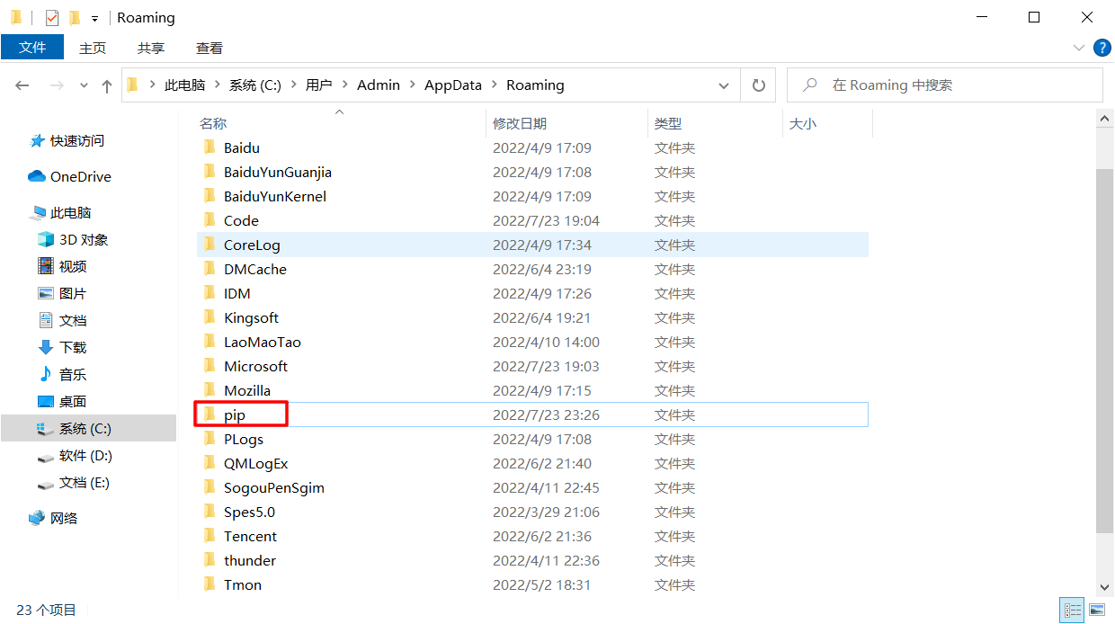Open the 文件 menu

(x=32, y=48)
